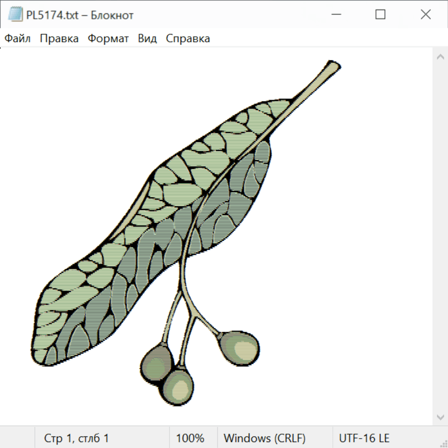Click the 100% zoom level indicator
The width and height of the screenshot is (448, 448).
click(x=190, y=439)
